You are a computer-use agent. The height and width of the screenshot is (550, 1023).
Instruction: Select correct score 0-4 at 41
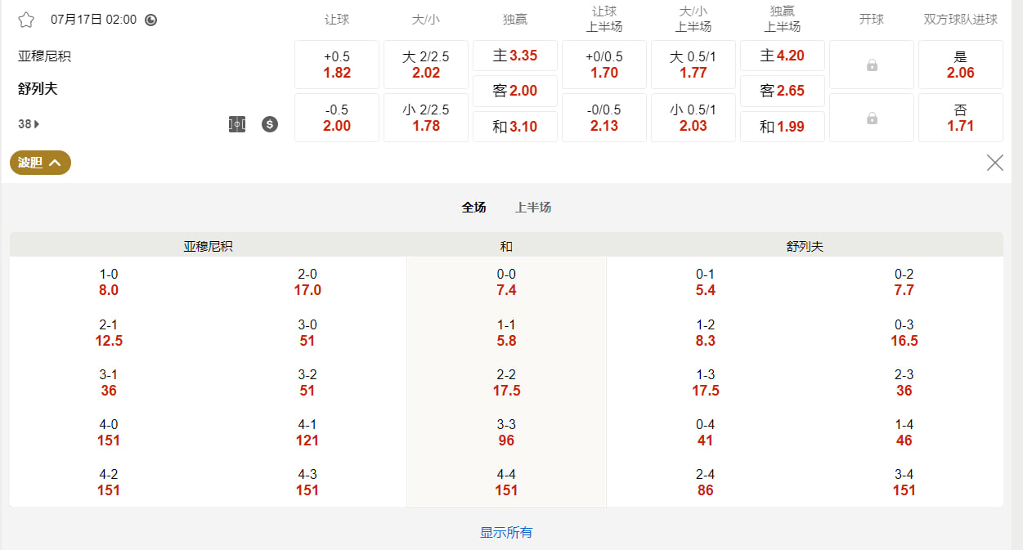tap(706, 432)
